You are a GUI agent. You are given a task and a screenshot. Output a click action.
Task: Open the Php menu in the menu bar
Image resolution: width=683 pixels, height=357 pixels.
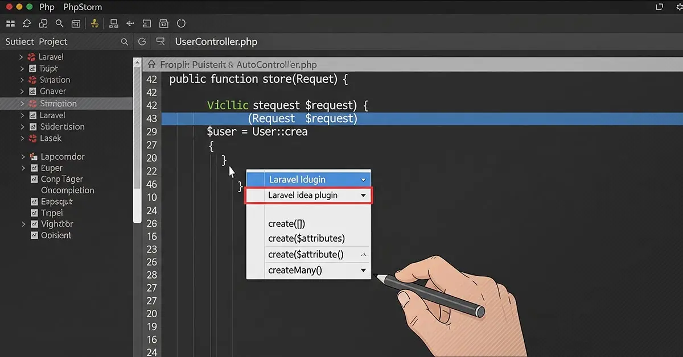point(47,7)
